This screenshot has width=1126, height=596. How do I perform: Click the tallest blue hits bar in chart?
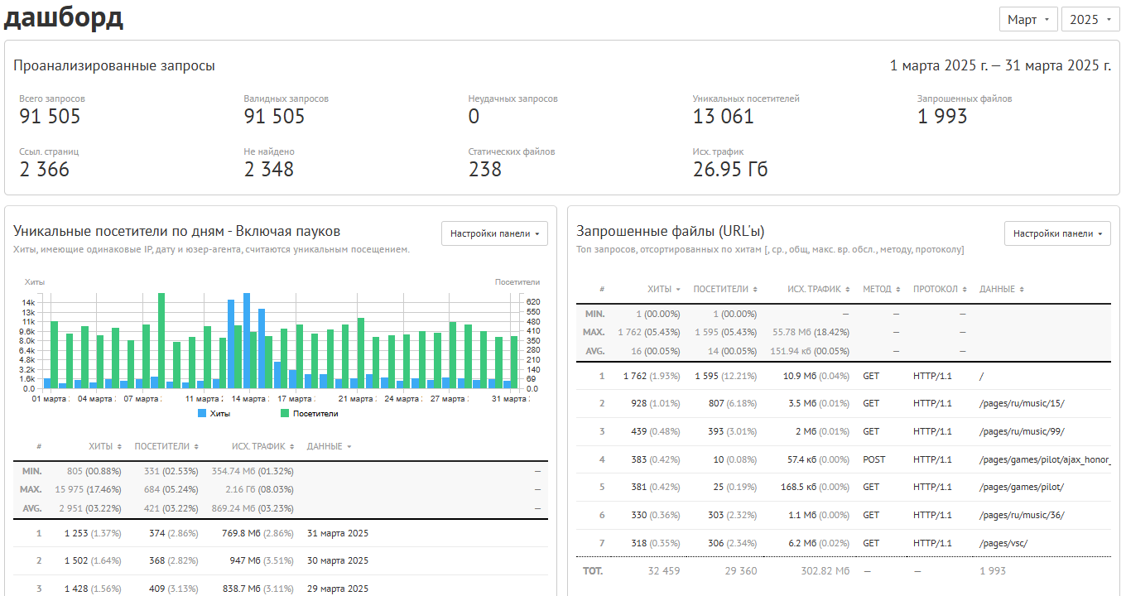click(x=247, y=340)
